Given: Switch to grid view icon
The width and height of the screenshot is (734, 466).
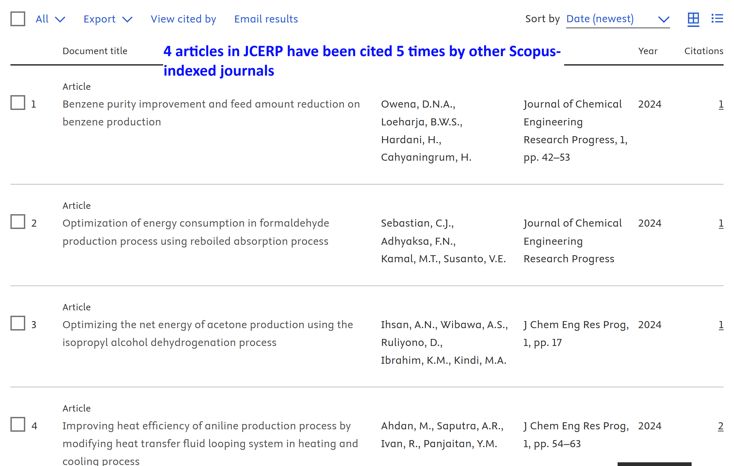Looking at the screenshot, I should [693, 19].
